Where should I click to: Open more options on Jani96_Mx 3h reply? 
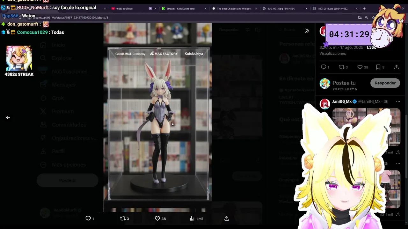398,101
